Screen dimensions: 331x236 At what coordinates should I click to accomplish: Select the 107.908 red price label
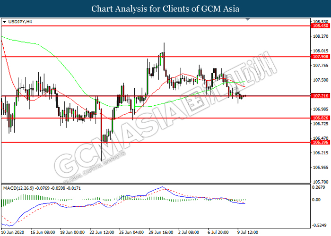pos(321,57)
